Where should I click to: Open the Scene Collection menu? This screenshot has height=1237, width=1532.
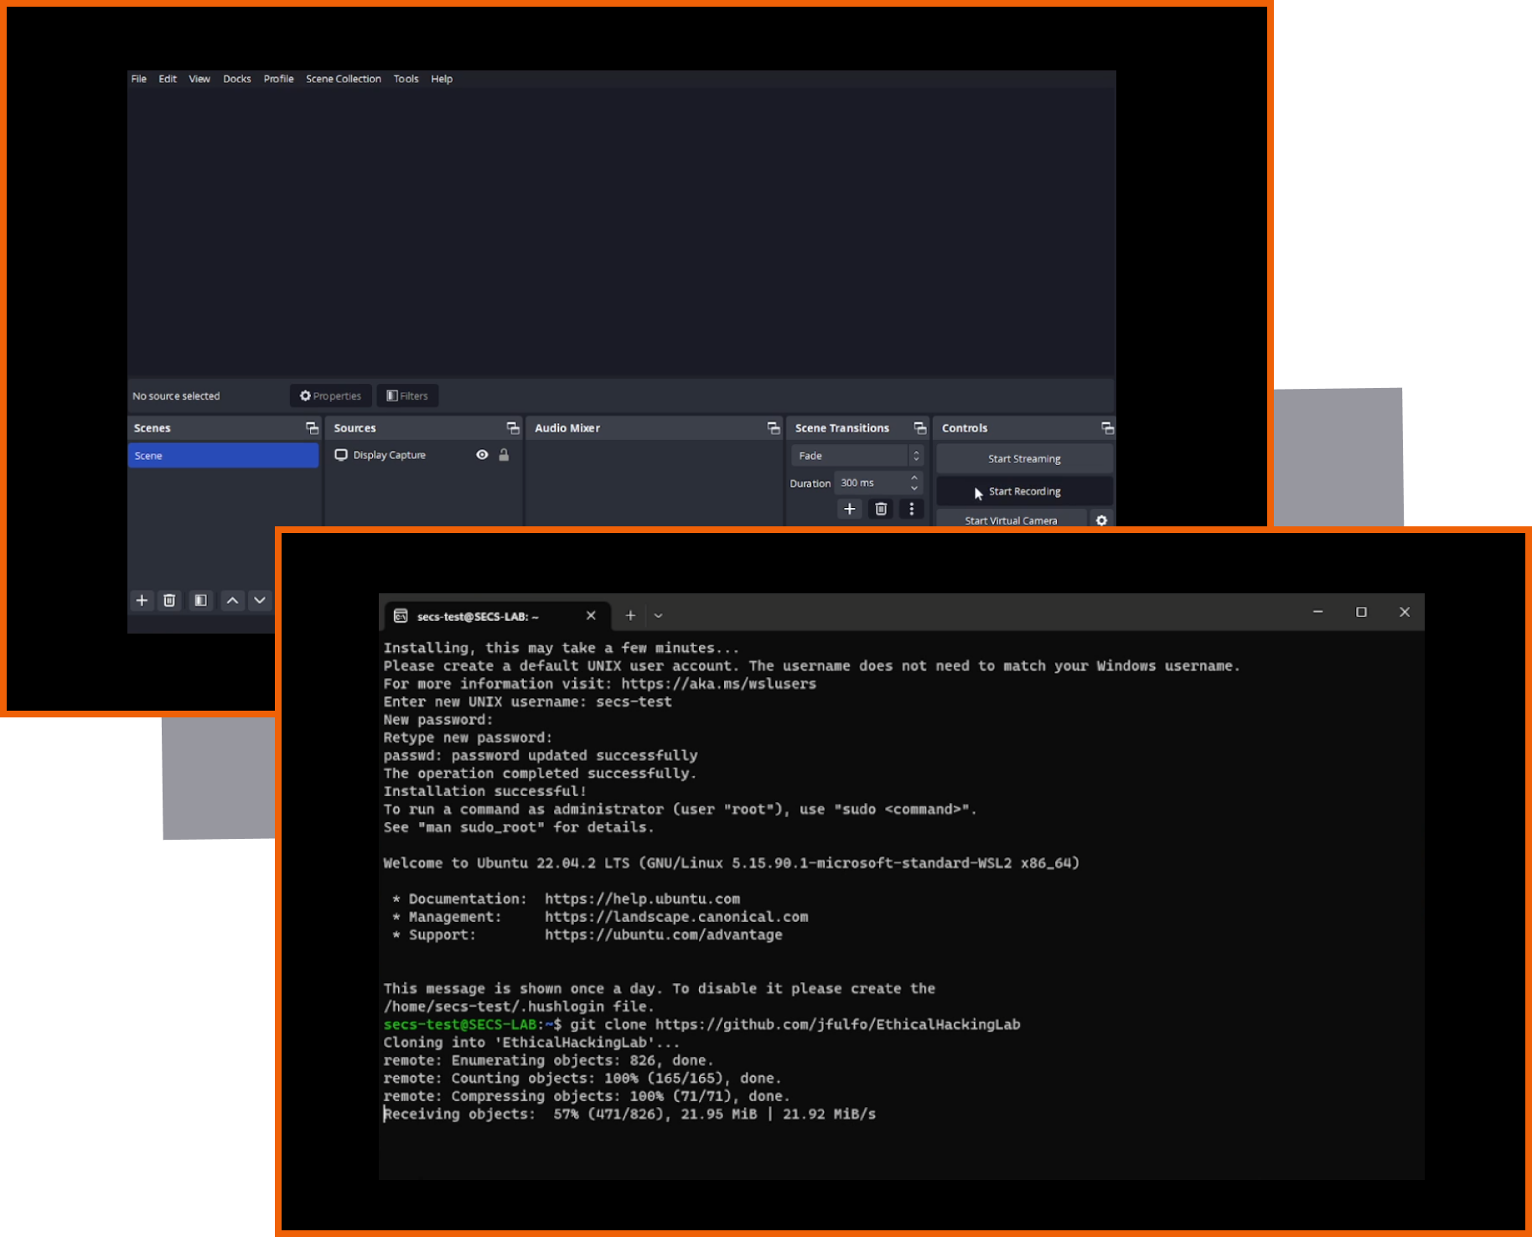[x=344, y=79]
